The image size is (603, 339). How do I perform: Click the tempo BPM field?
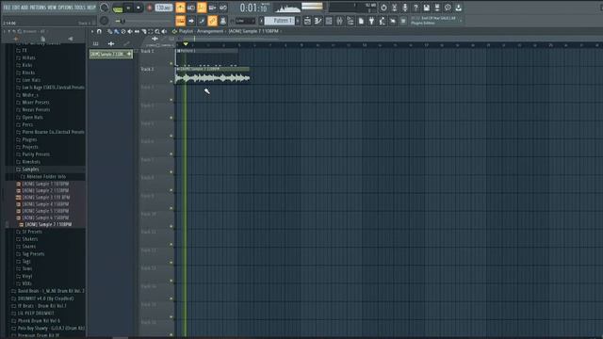(164, 8)
